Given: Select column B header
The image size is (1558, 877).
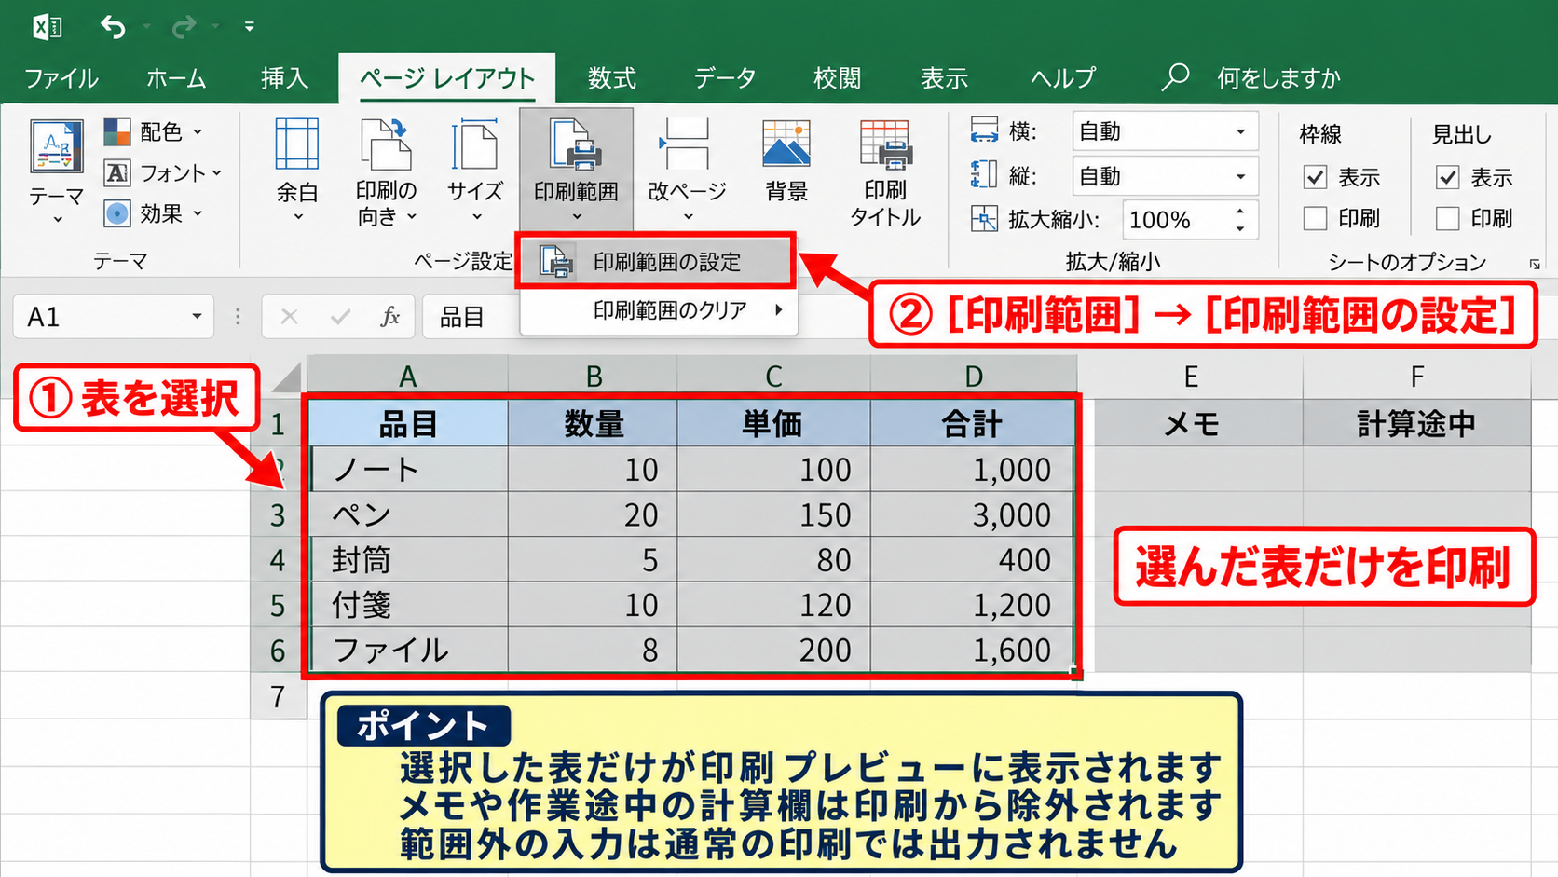Looking at the screenshot, I should click(x=594, y=377).
